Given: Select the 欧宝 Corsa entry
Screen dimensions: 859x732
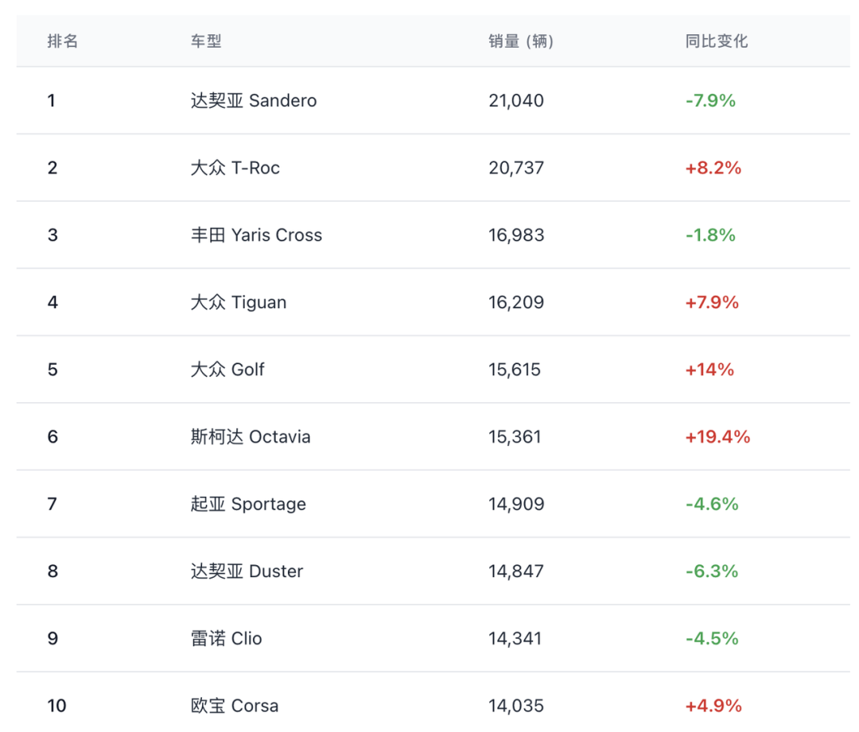Looking at the screenshot, I should [235, 706].
